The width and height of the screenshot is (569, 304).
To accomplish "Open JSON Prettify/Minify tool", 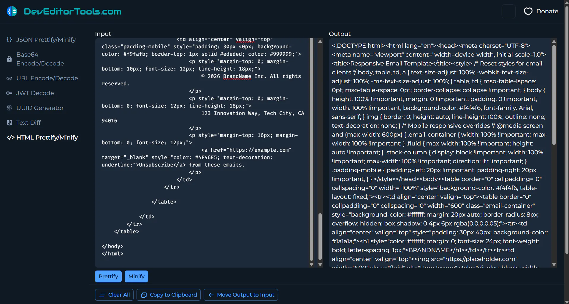I will [46, 40].
